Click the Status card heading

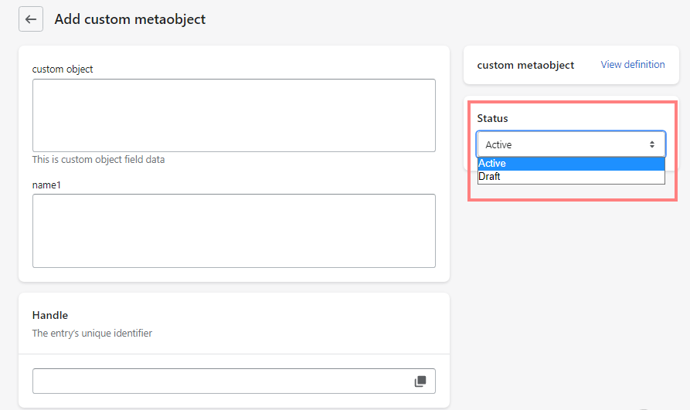492,118
